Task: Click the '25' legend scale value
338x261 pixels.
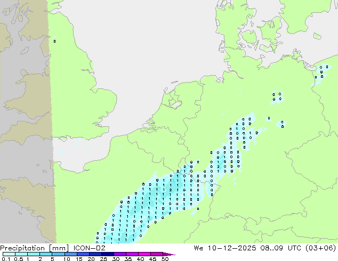Action: [103, 259]
